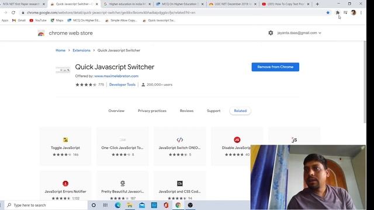Open the Maps bookmark
Screen dimensions: 374x210
(x=57, y=20)
